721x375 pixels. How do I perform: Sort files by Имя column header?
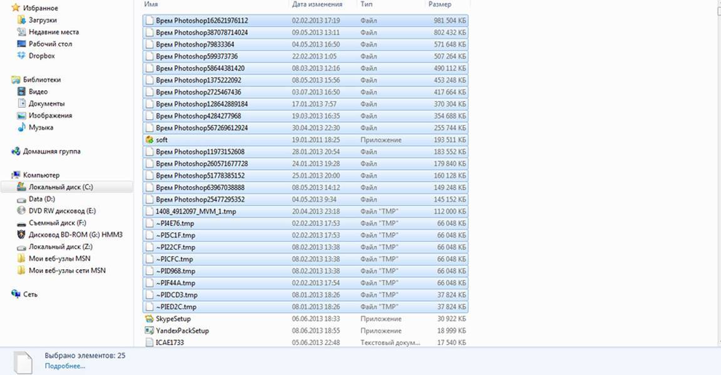pyautogui.click(x=151, y=4)
